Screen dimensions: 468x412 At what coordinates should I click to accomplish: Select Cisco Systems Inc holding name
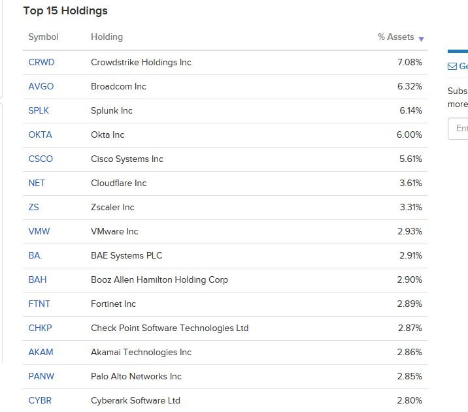127,159
